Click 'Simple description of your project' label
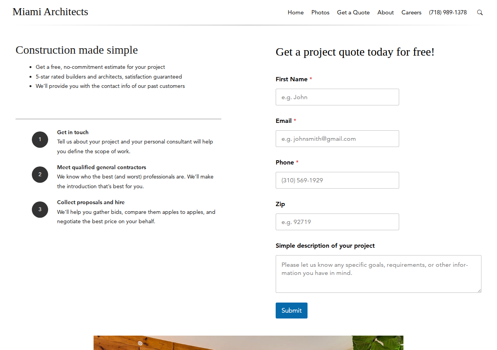Screen dimensions: 497x350 pos(325,245)
